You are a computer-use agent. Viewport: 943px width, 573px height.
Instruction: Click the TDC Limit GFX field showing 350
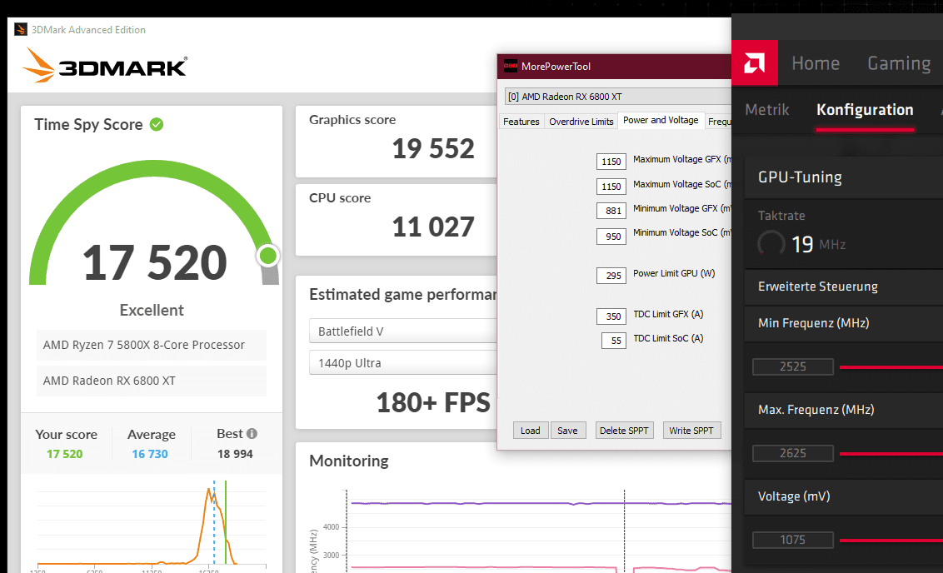pyautogui.click(x=611, y=316)
